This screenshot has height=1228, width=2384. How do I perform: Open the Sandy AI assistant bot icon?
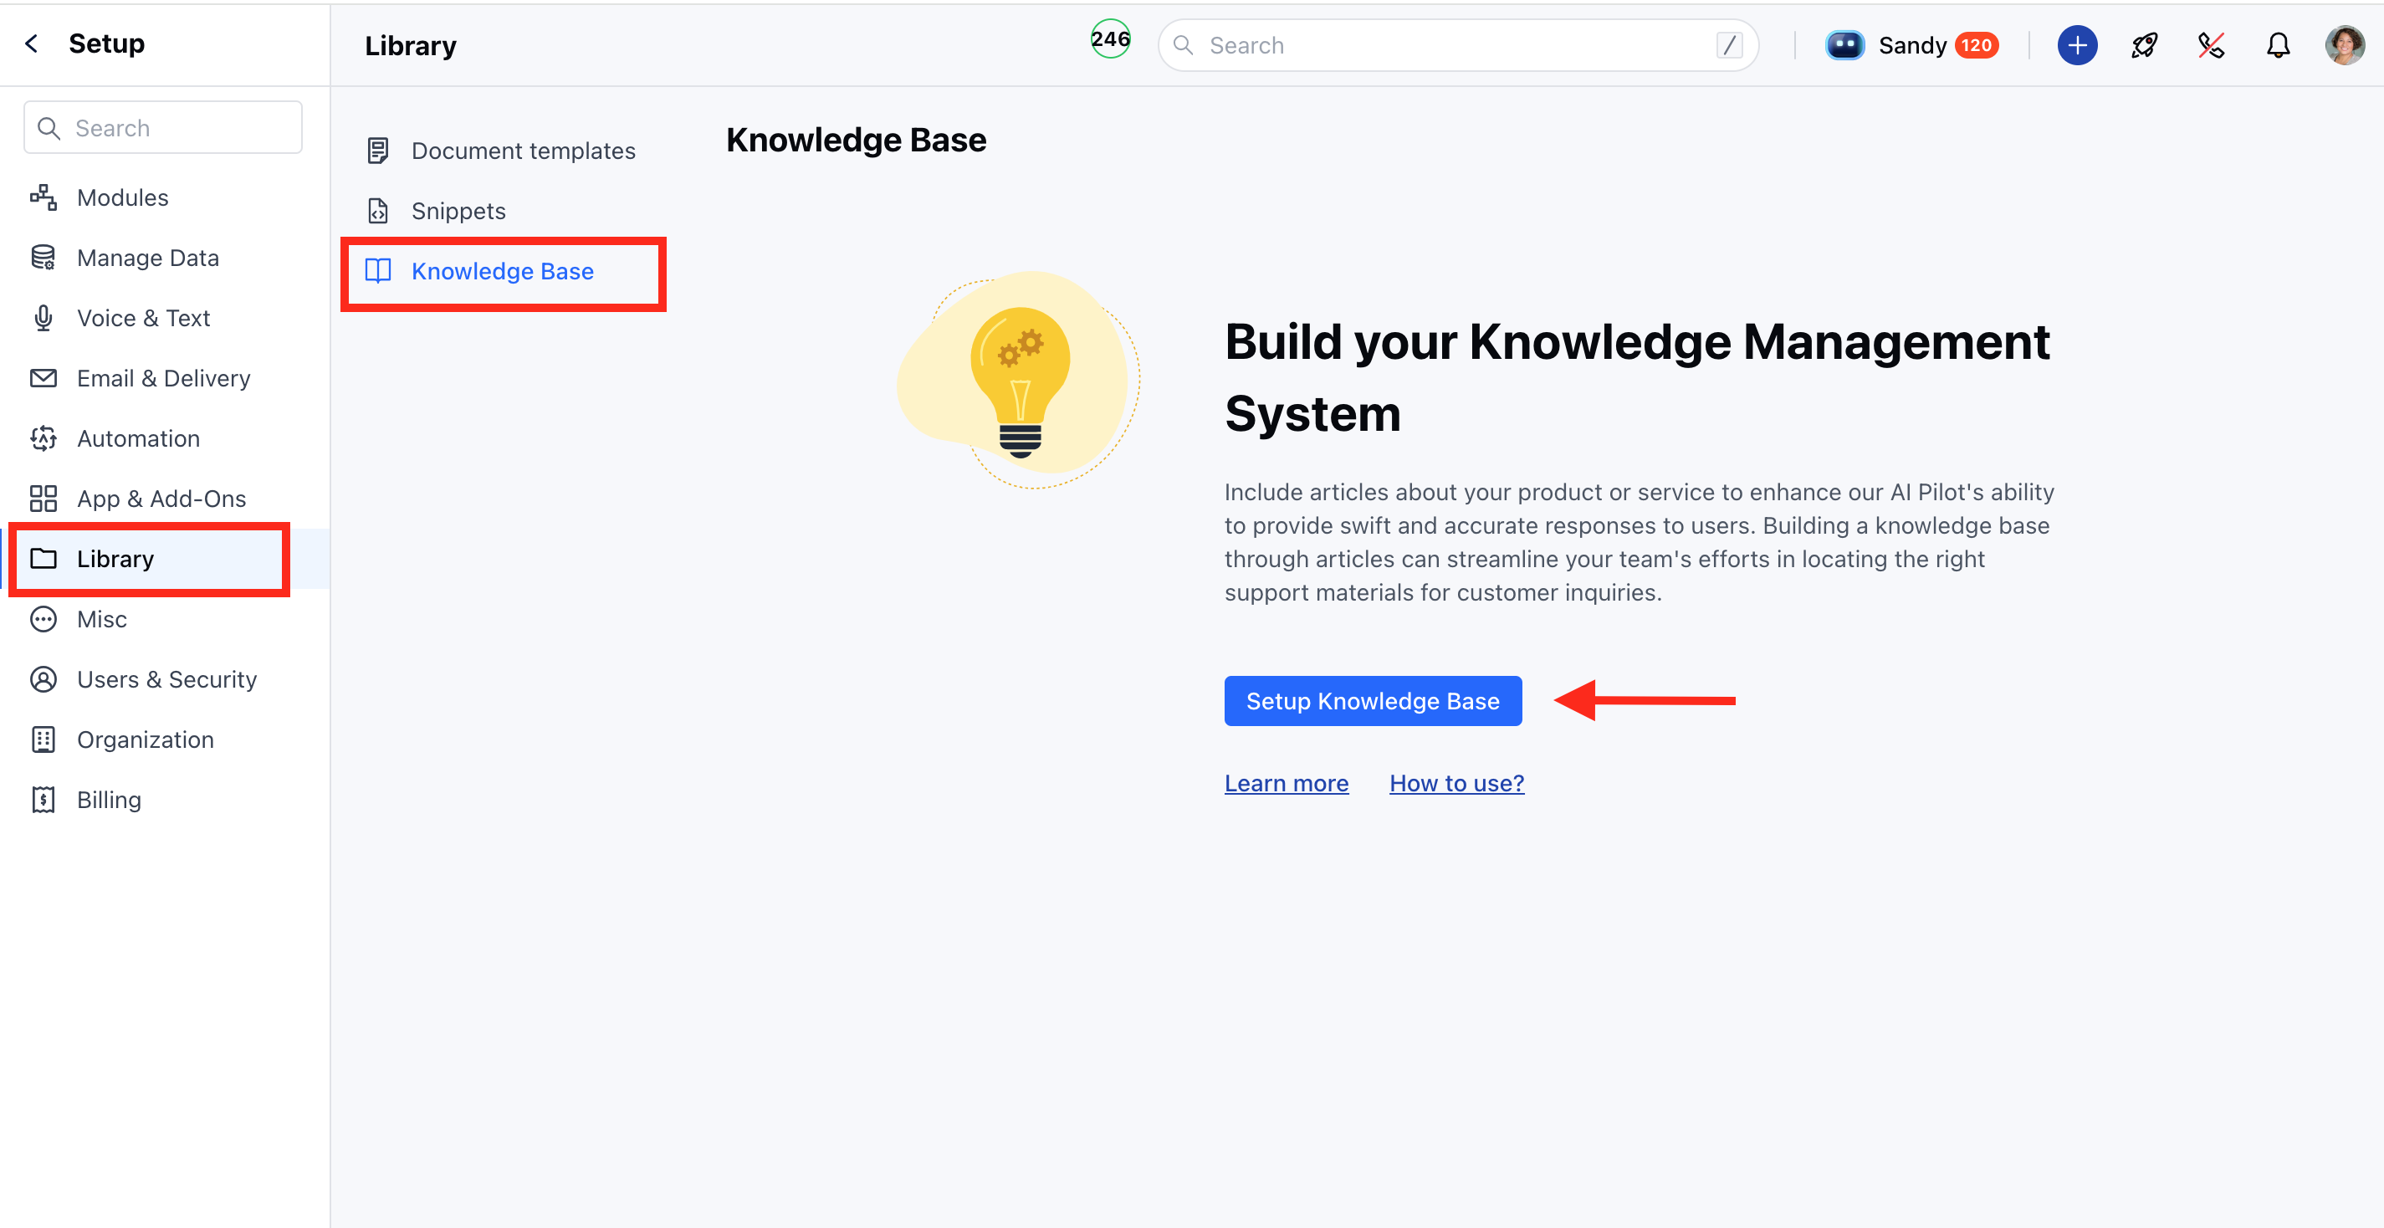pos(1844,44)
